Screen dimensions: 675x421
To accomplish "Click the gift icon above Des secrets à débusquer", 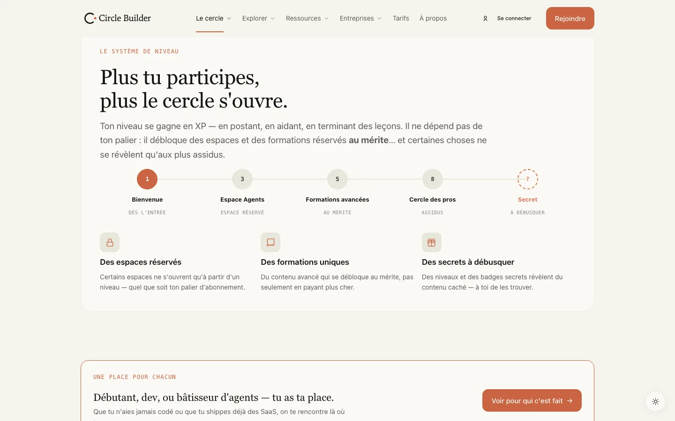I will point(432,242).
